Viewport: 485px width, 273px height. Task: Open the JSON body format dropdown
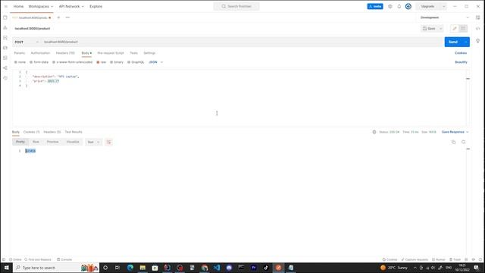tap(155, 62)
